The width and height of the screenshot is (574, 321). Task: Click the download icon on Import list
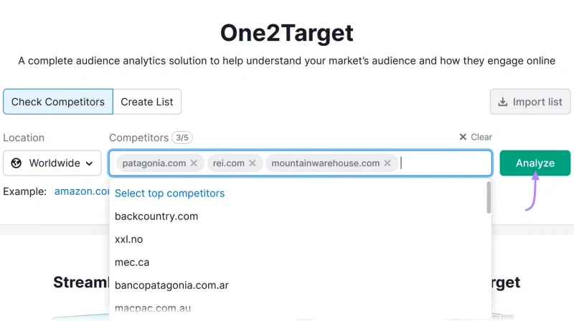pos(503,102)
